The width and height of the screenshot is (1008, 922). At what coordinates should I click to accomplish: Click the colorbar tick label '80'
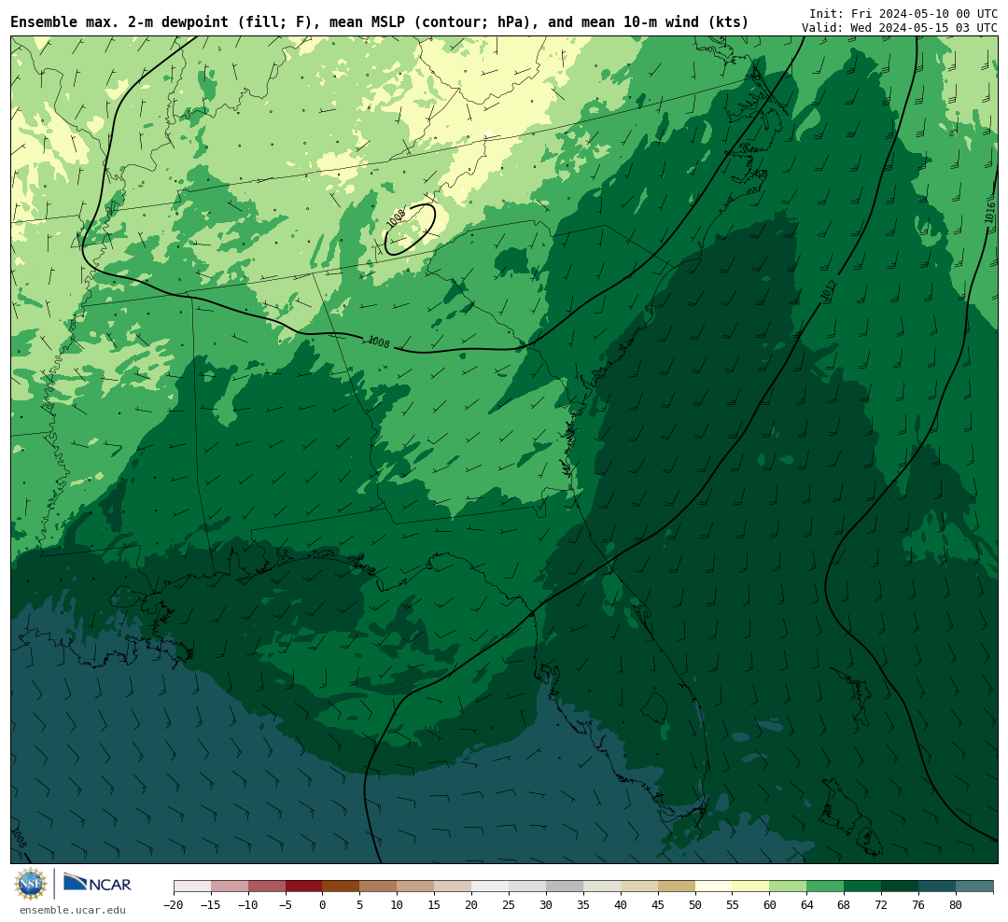[956, 904]
